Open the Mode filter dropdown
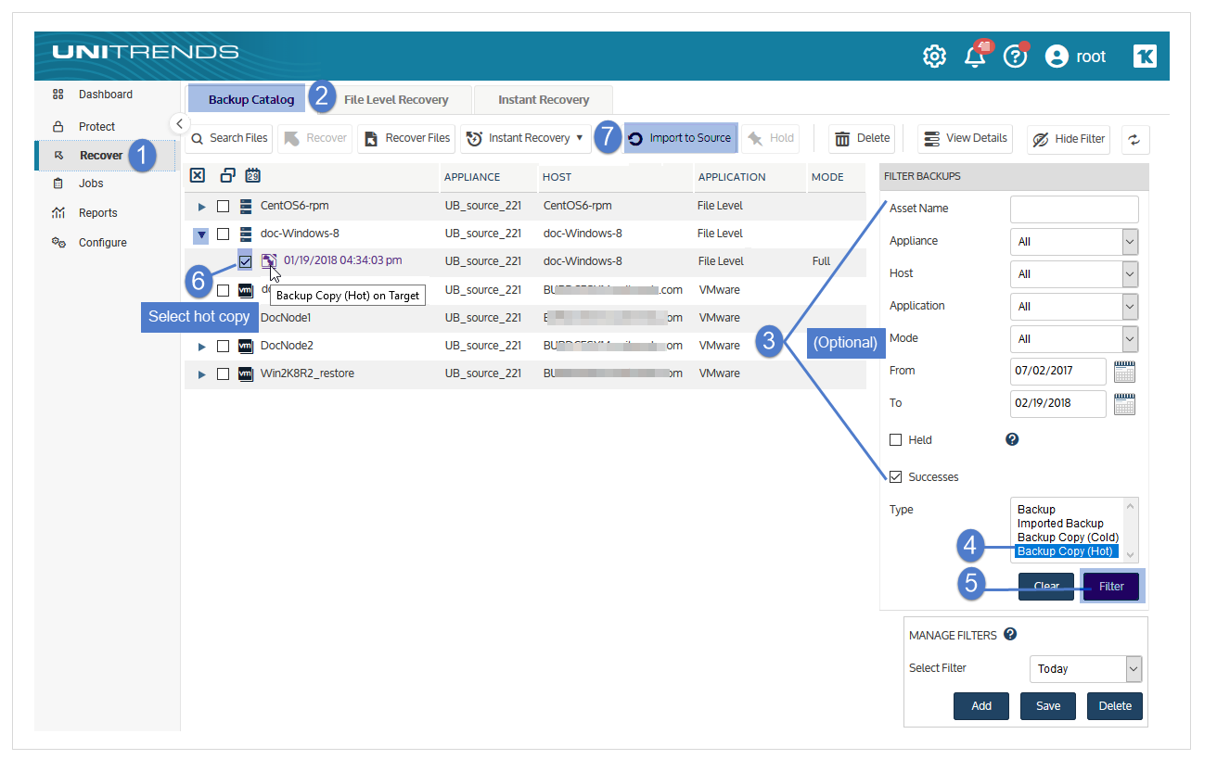1217x772 pixels. tap(1074, 339)
